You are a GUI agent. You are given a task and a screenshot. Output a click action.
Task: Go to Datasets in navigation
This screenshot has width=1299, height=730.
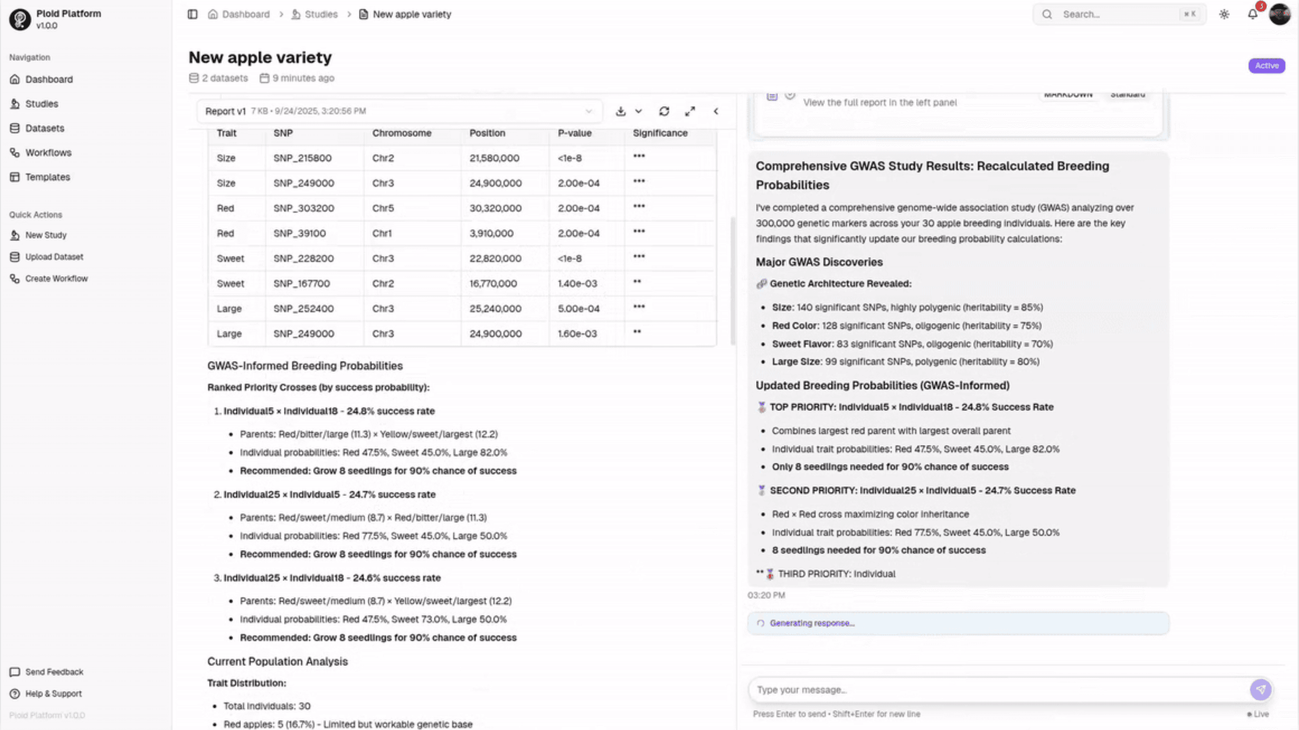(45, 128)
